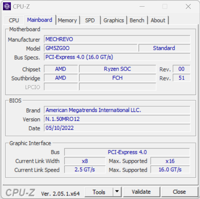Switch to the CPU tab
Viewport: 200px width, 199px height.
coord(14,20)
